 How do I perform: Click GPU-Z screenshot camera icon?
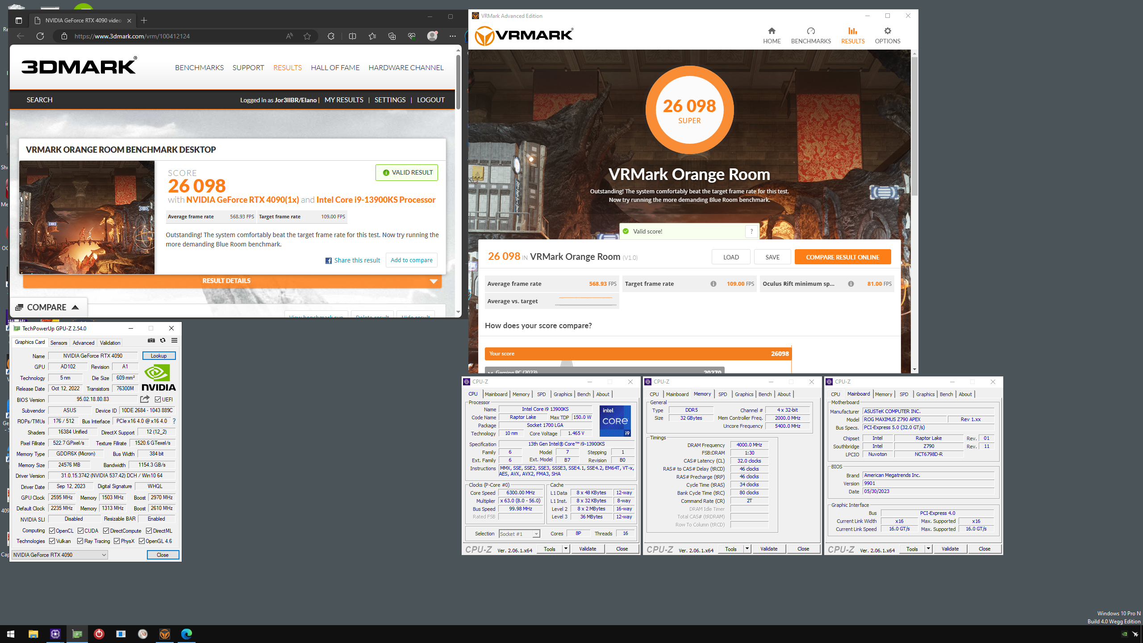(x=151, y=340)
